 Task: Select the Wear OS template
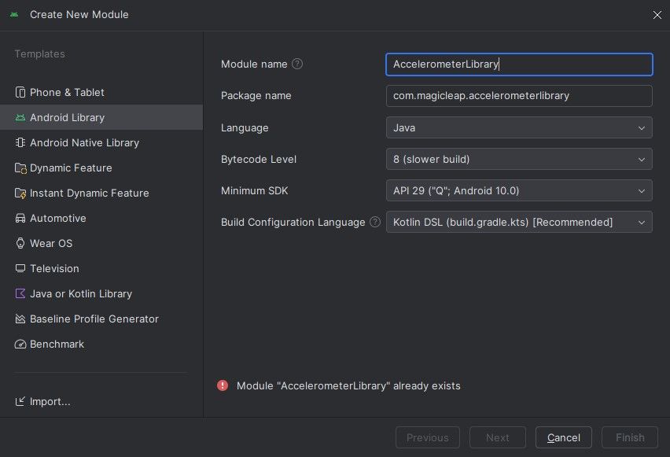(101, 243)
